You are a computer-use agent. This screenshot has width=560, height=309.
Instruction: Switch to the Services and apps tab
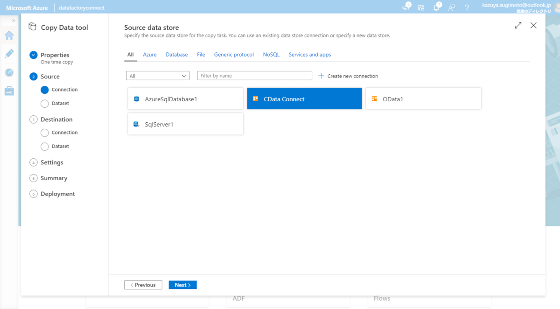click(x=310, y=55)
